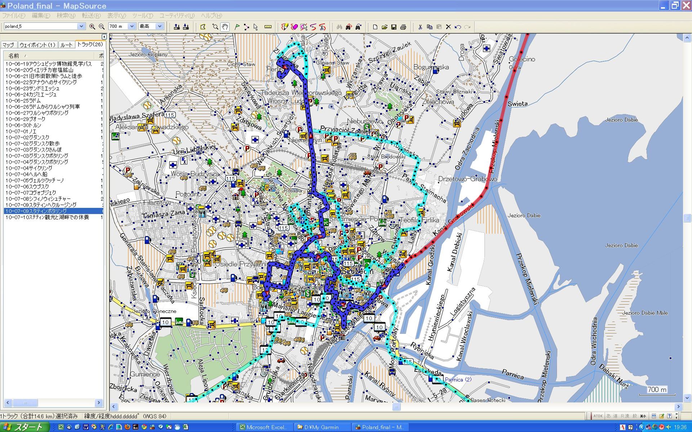This screenshot has height=432, width=692.
Task: Select the arrow Selection tool
Action: pyautogui.click(x=256, y=27)
